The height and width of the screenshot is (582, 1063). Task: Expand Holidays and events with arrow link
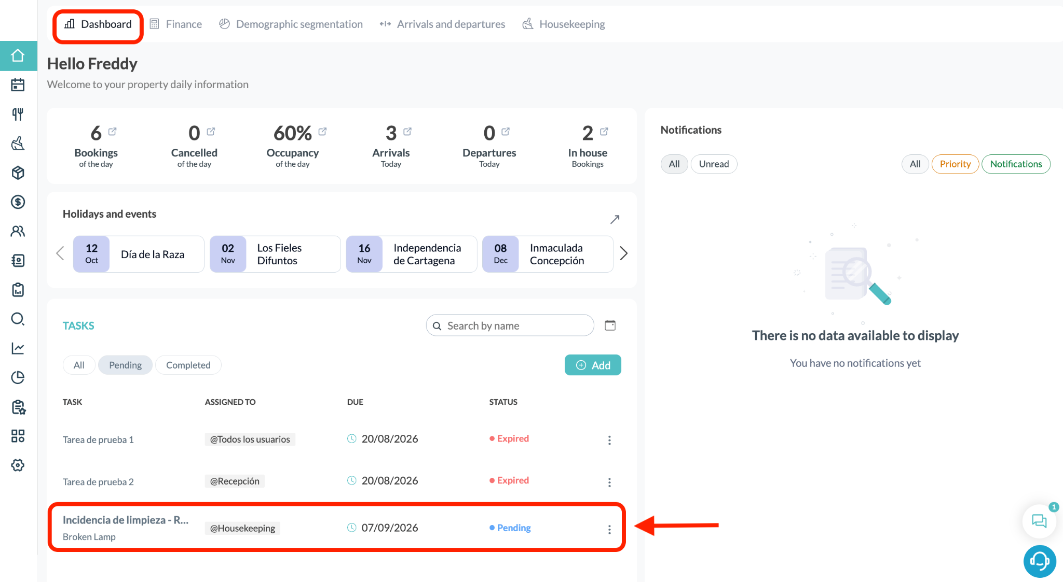(x=615, y=219)
